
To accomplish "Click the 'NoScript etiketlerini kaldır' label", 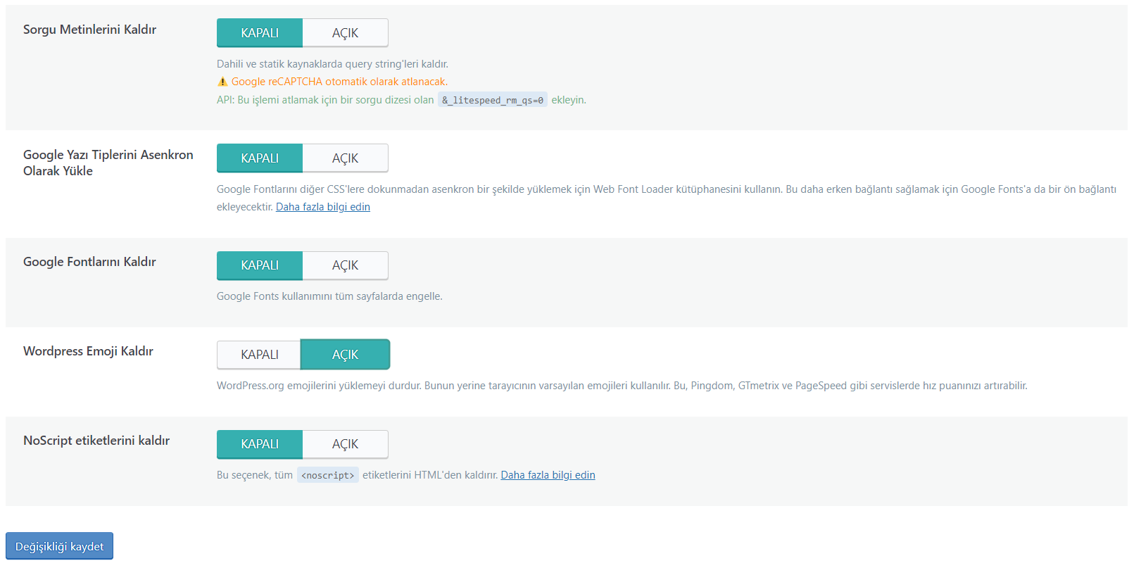I will click(96, 441).
